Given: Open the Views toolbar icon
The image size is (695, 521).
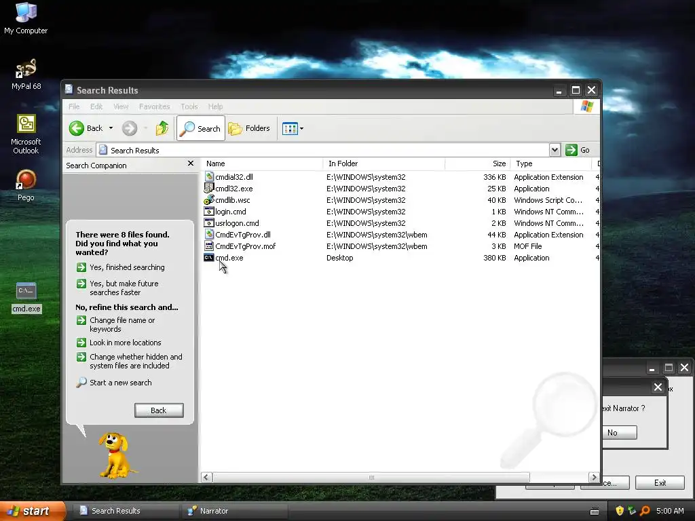Looking at the screenshot, I should tap(290, 129).
